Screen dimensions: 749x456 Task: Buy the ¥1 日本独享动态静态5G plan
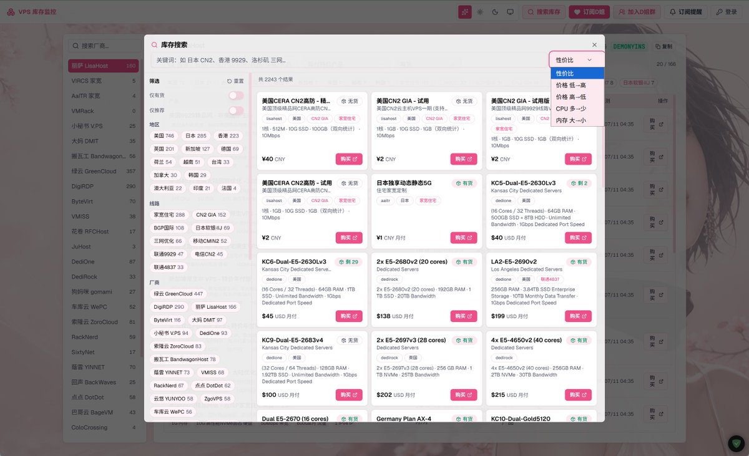click(464, 238)
